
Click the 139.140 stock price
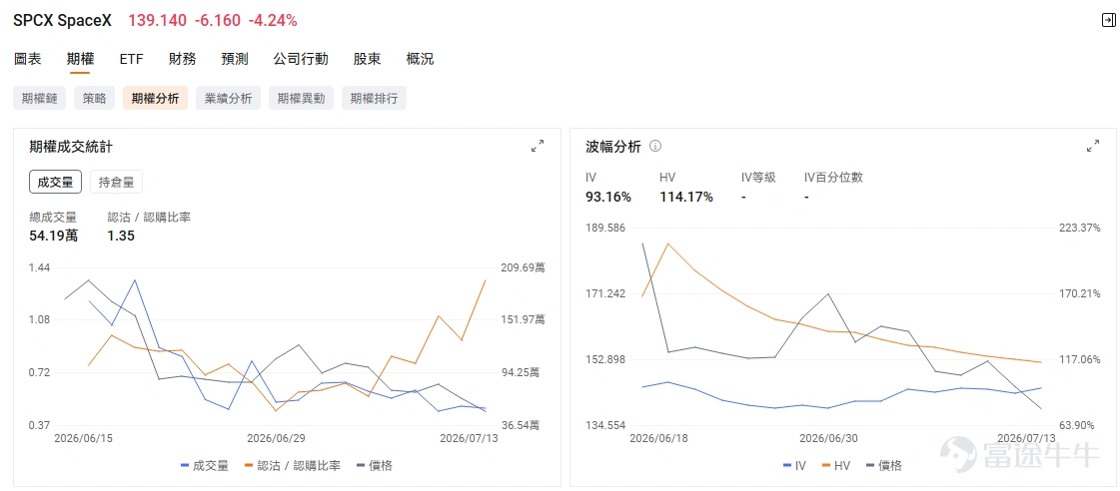pos(157,21)
